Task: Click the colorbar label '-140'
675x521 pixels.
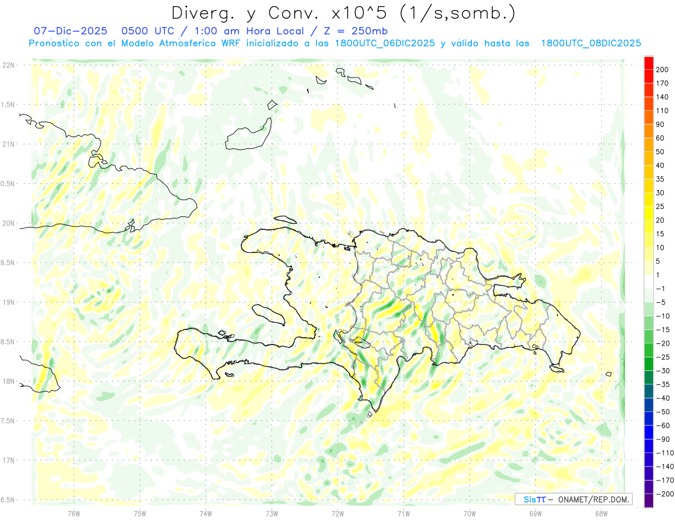Action: pyautogui.click(x=665, y=466)
